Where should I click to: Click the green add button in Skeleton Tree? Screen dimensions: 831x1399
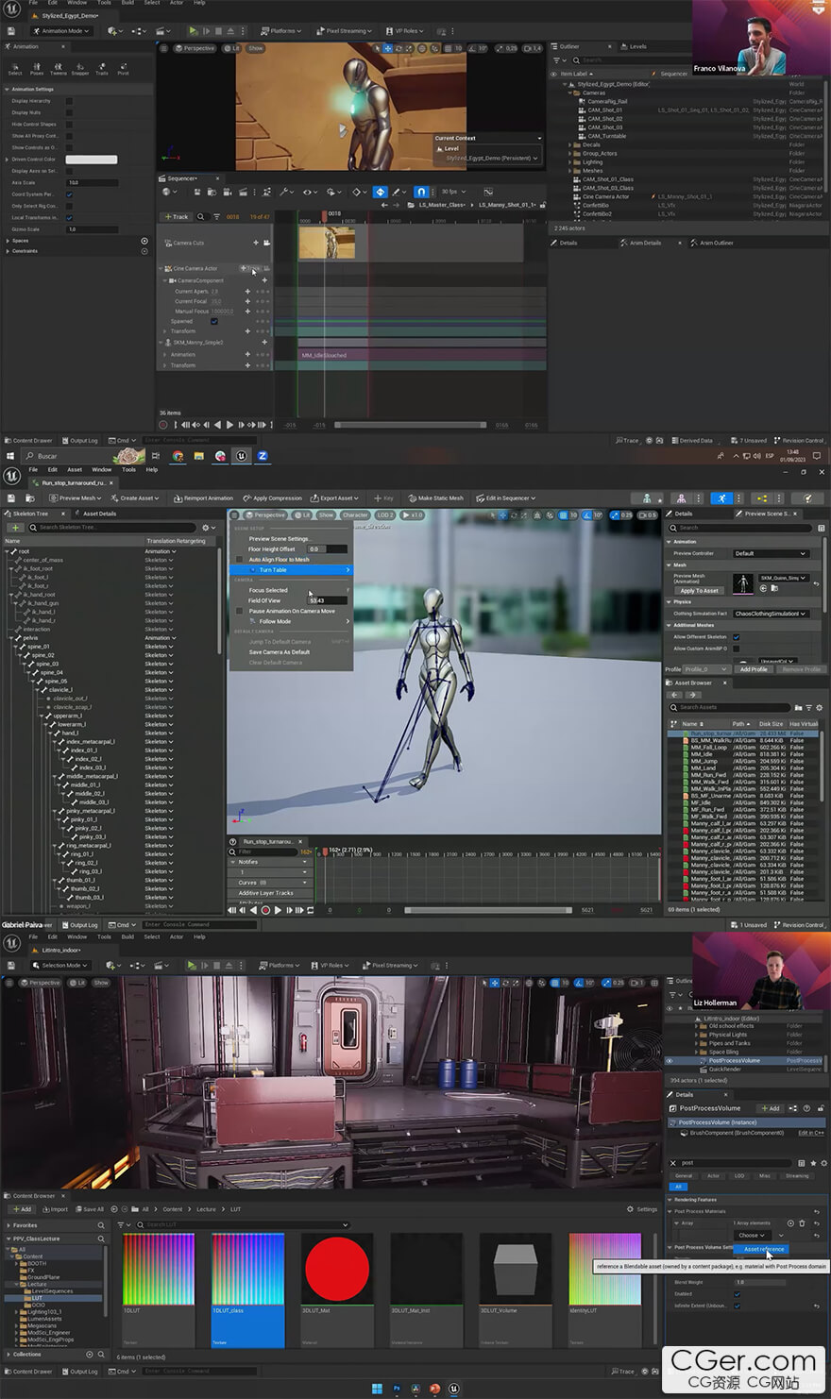16,527
